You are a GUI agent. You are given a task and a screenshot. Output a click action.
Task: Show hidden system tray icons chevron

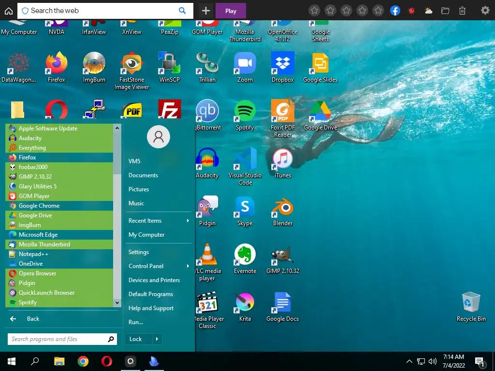(x=409, y=361)
